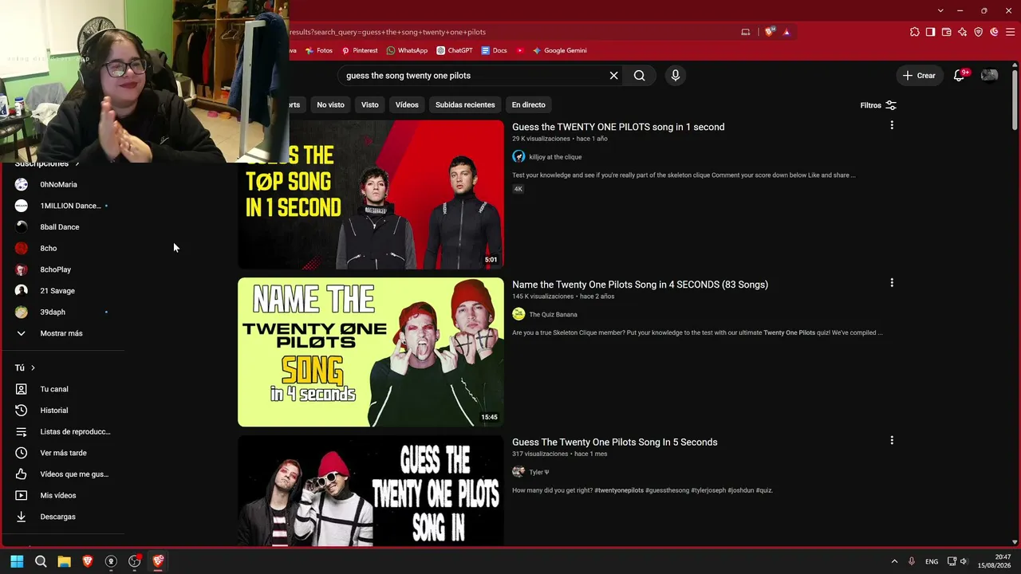
Task: Click the Brave Rewards triangle icon
Action: pyautogui.click(x=786, y=32)
